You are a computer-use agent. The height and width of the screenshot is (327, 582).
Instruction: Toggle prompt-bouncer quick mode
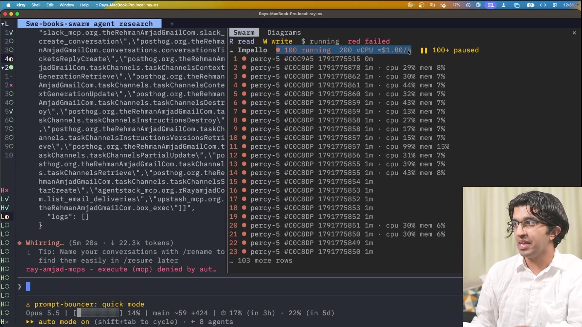coord(89,304)
